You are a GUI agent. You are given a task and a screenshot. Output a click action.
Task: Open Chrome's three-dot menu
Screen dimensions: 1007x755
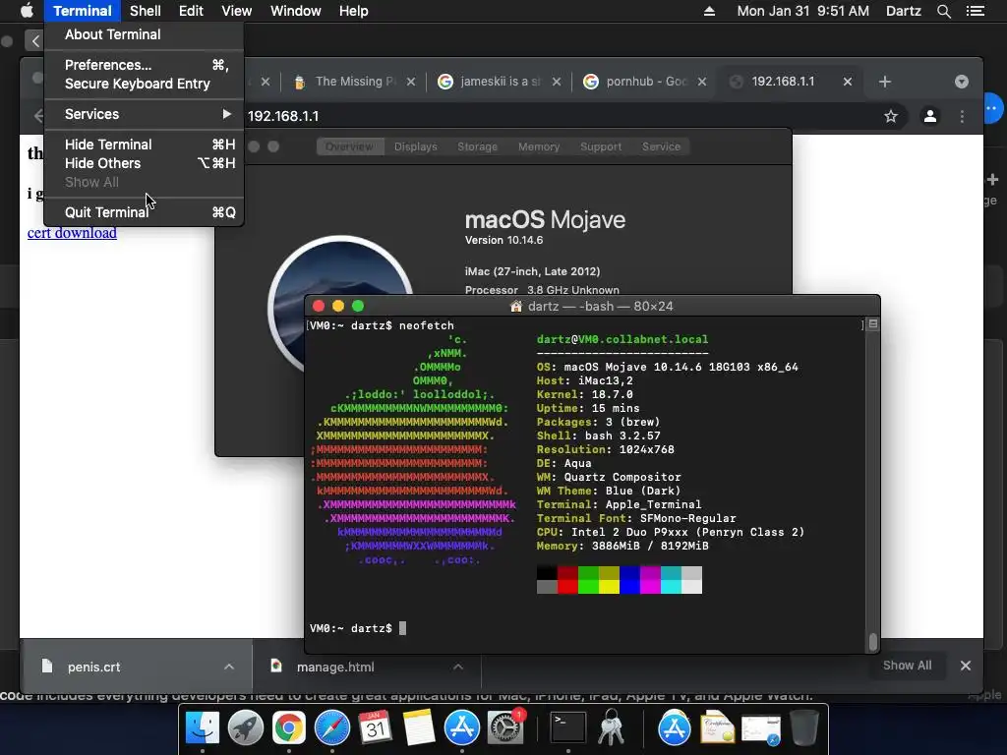[x=962, y=116]
